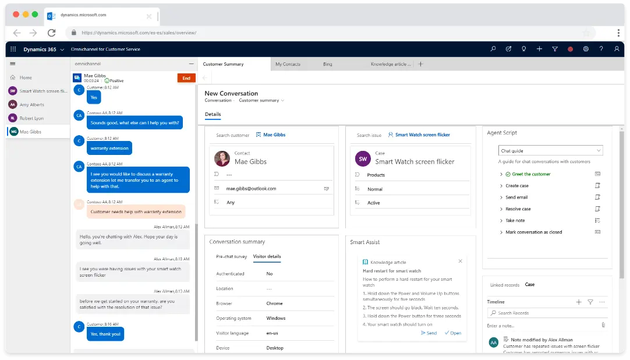
Task: Expand the Create case script step
Action: [x=501, y=186]
